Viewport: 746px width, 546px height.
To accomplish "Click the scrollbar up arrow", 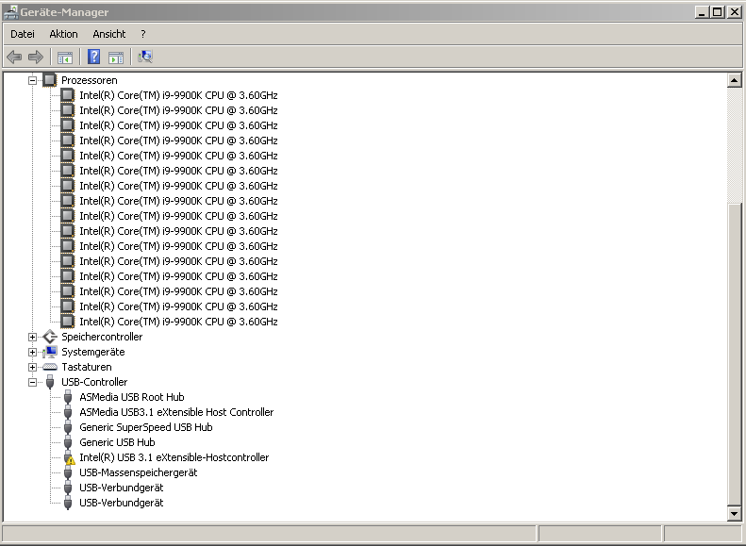I will tap(734, 80).
